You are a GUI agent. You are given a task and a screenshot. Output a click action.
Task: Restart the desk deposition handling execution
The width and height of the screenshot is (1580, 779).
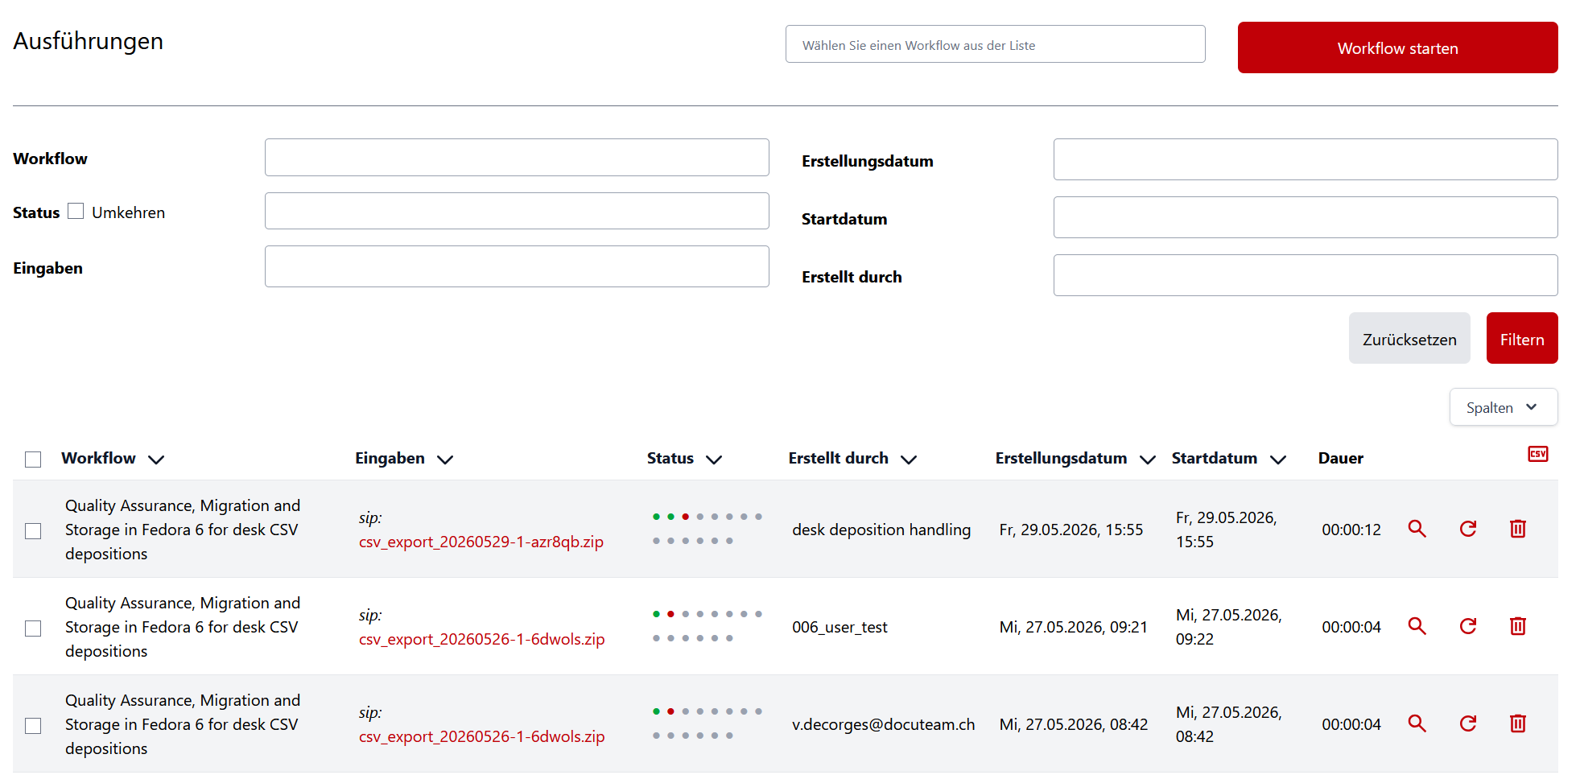[1467, 529]
